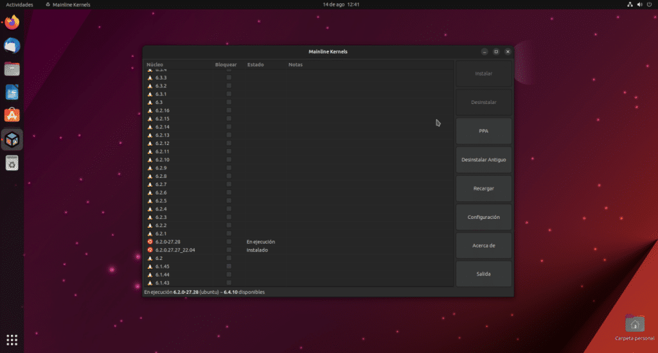
Task: Click Tux icon of kernel 6.2.16
Action: coord(150,110)
